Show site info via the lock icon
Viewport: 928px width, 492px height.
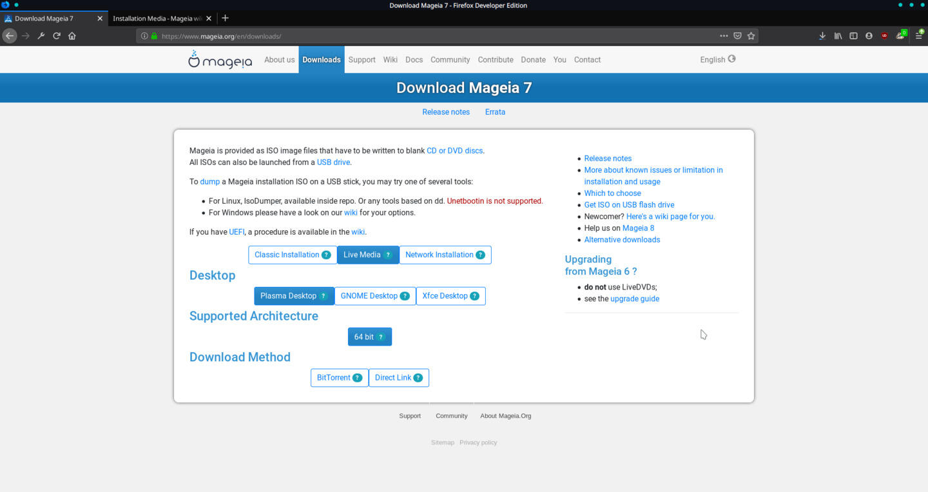[154, 36]
